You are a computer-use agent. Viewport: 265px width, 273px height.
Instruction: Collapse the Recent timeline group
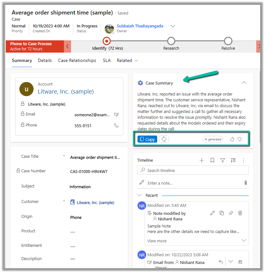(x=139, y=195)
